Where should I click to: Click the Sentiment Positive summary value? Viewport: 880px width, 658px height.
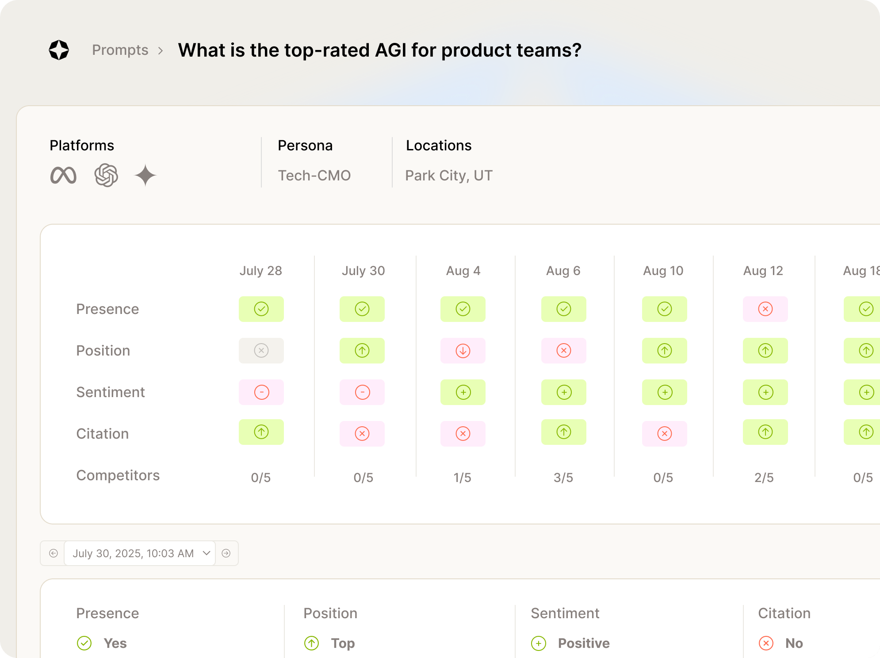pos(584,643)
